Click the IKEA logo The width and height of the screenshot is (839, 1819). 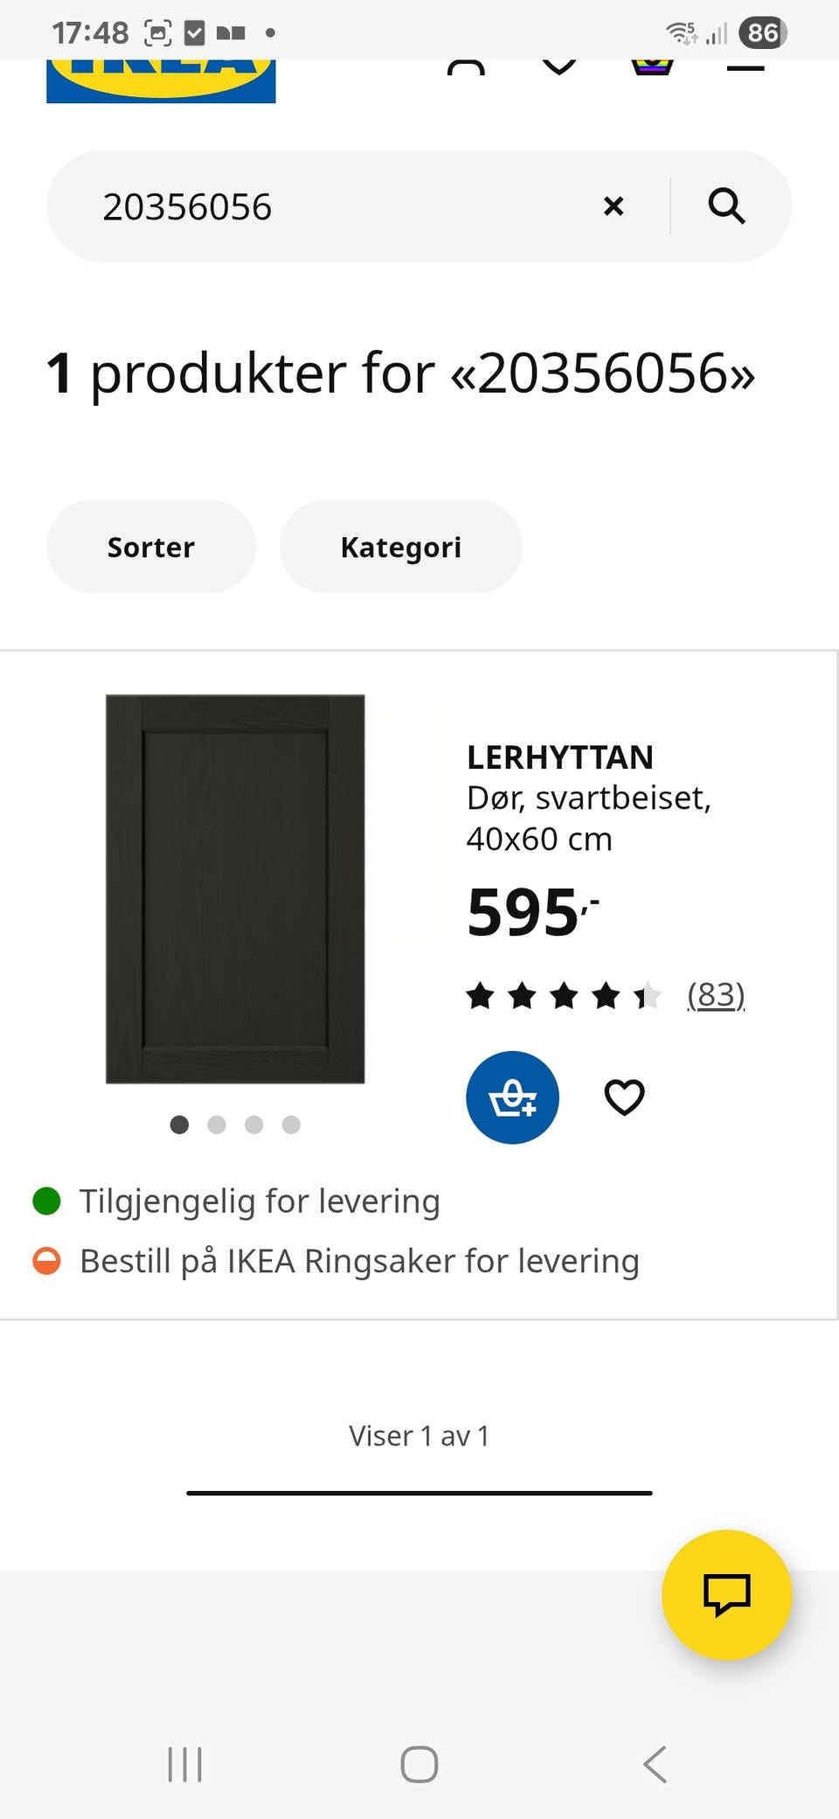(161, 80)
